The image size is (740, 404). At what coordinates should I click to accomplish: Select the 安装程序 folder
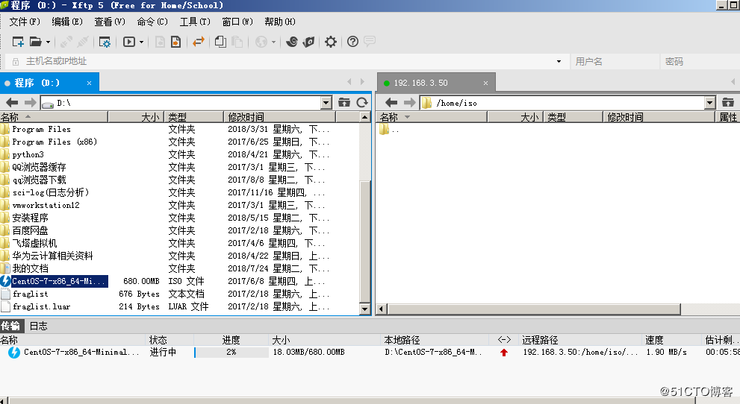(30, 218)
